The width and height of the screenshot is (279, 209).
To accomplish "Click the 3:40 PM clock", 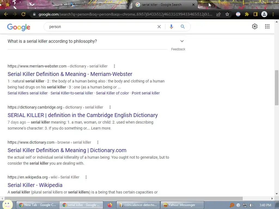I will (x=265, y=205).
